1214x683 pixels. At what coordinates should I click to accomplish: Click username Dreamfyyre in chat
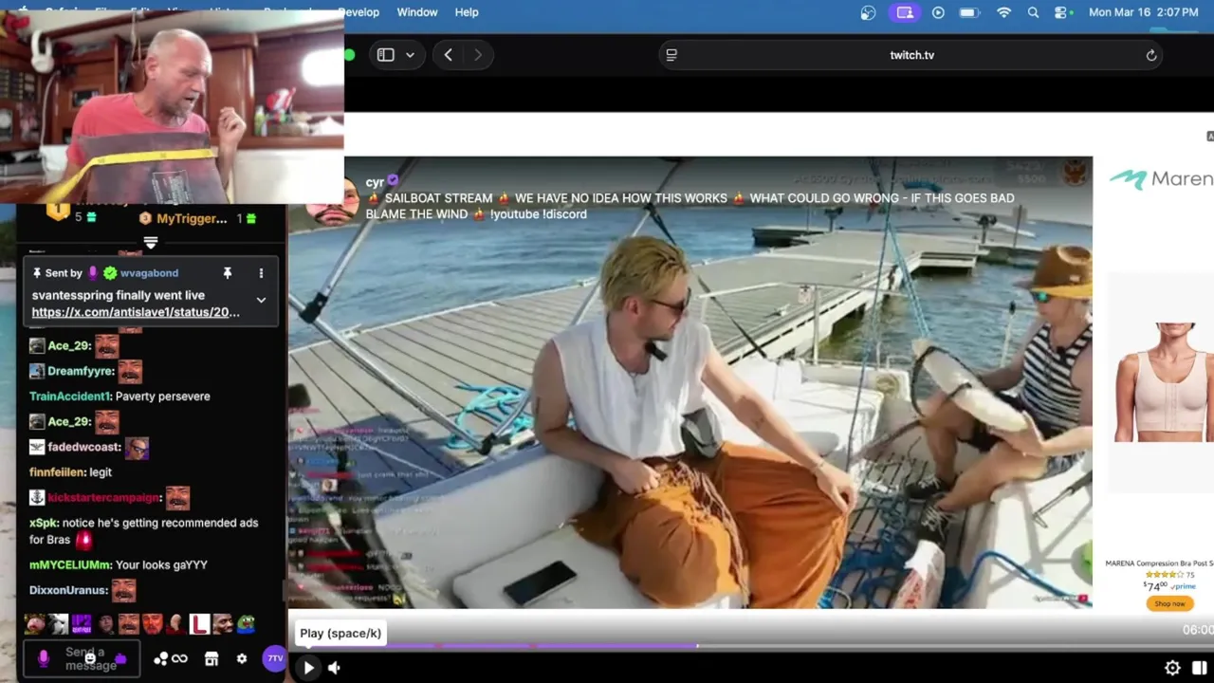pos(80,371)
